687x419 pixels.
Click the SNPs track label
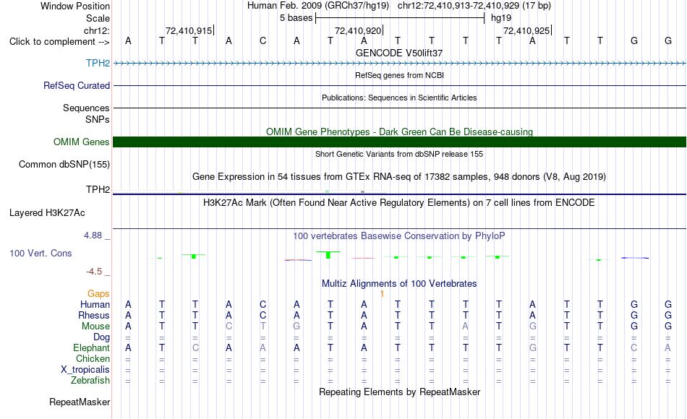98,119
